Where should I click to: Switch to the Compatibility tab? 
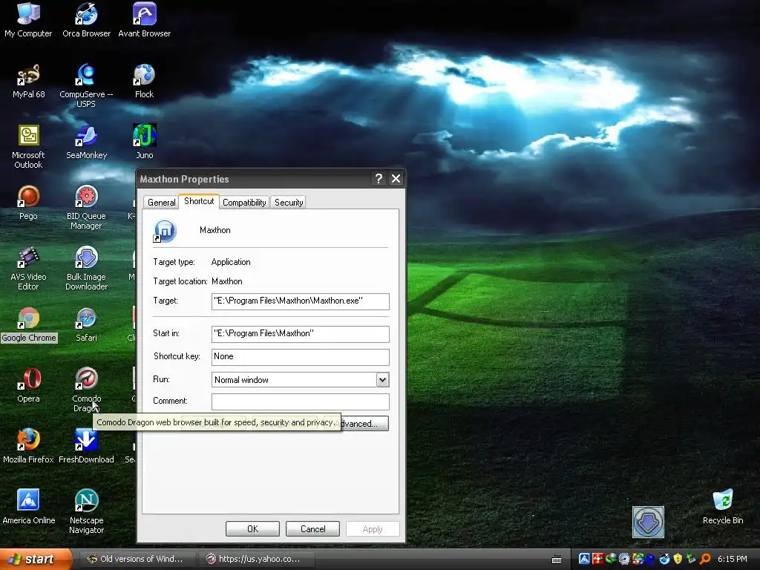244,203
